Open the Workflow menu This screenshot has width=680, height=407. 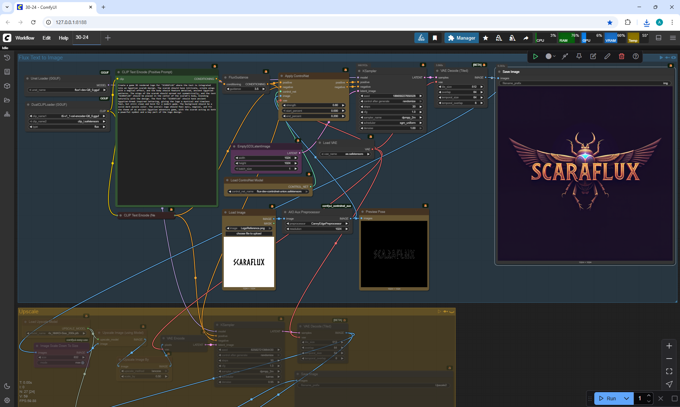click(25, 38)
